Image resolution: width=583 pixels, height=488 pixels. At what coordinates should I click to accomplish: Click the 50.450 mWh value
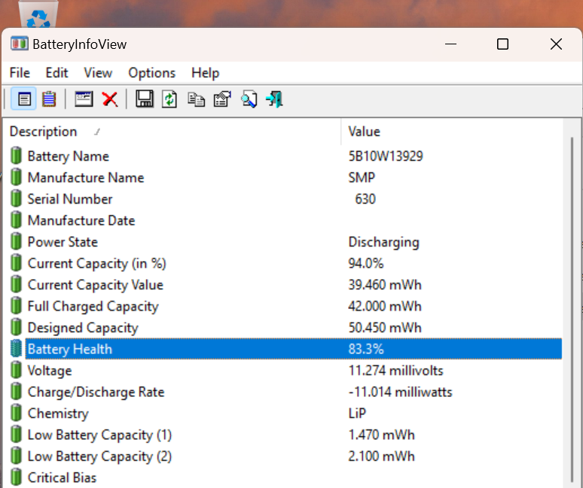tap(385, 328)
